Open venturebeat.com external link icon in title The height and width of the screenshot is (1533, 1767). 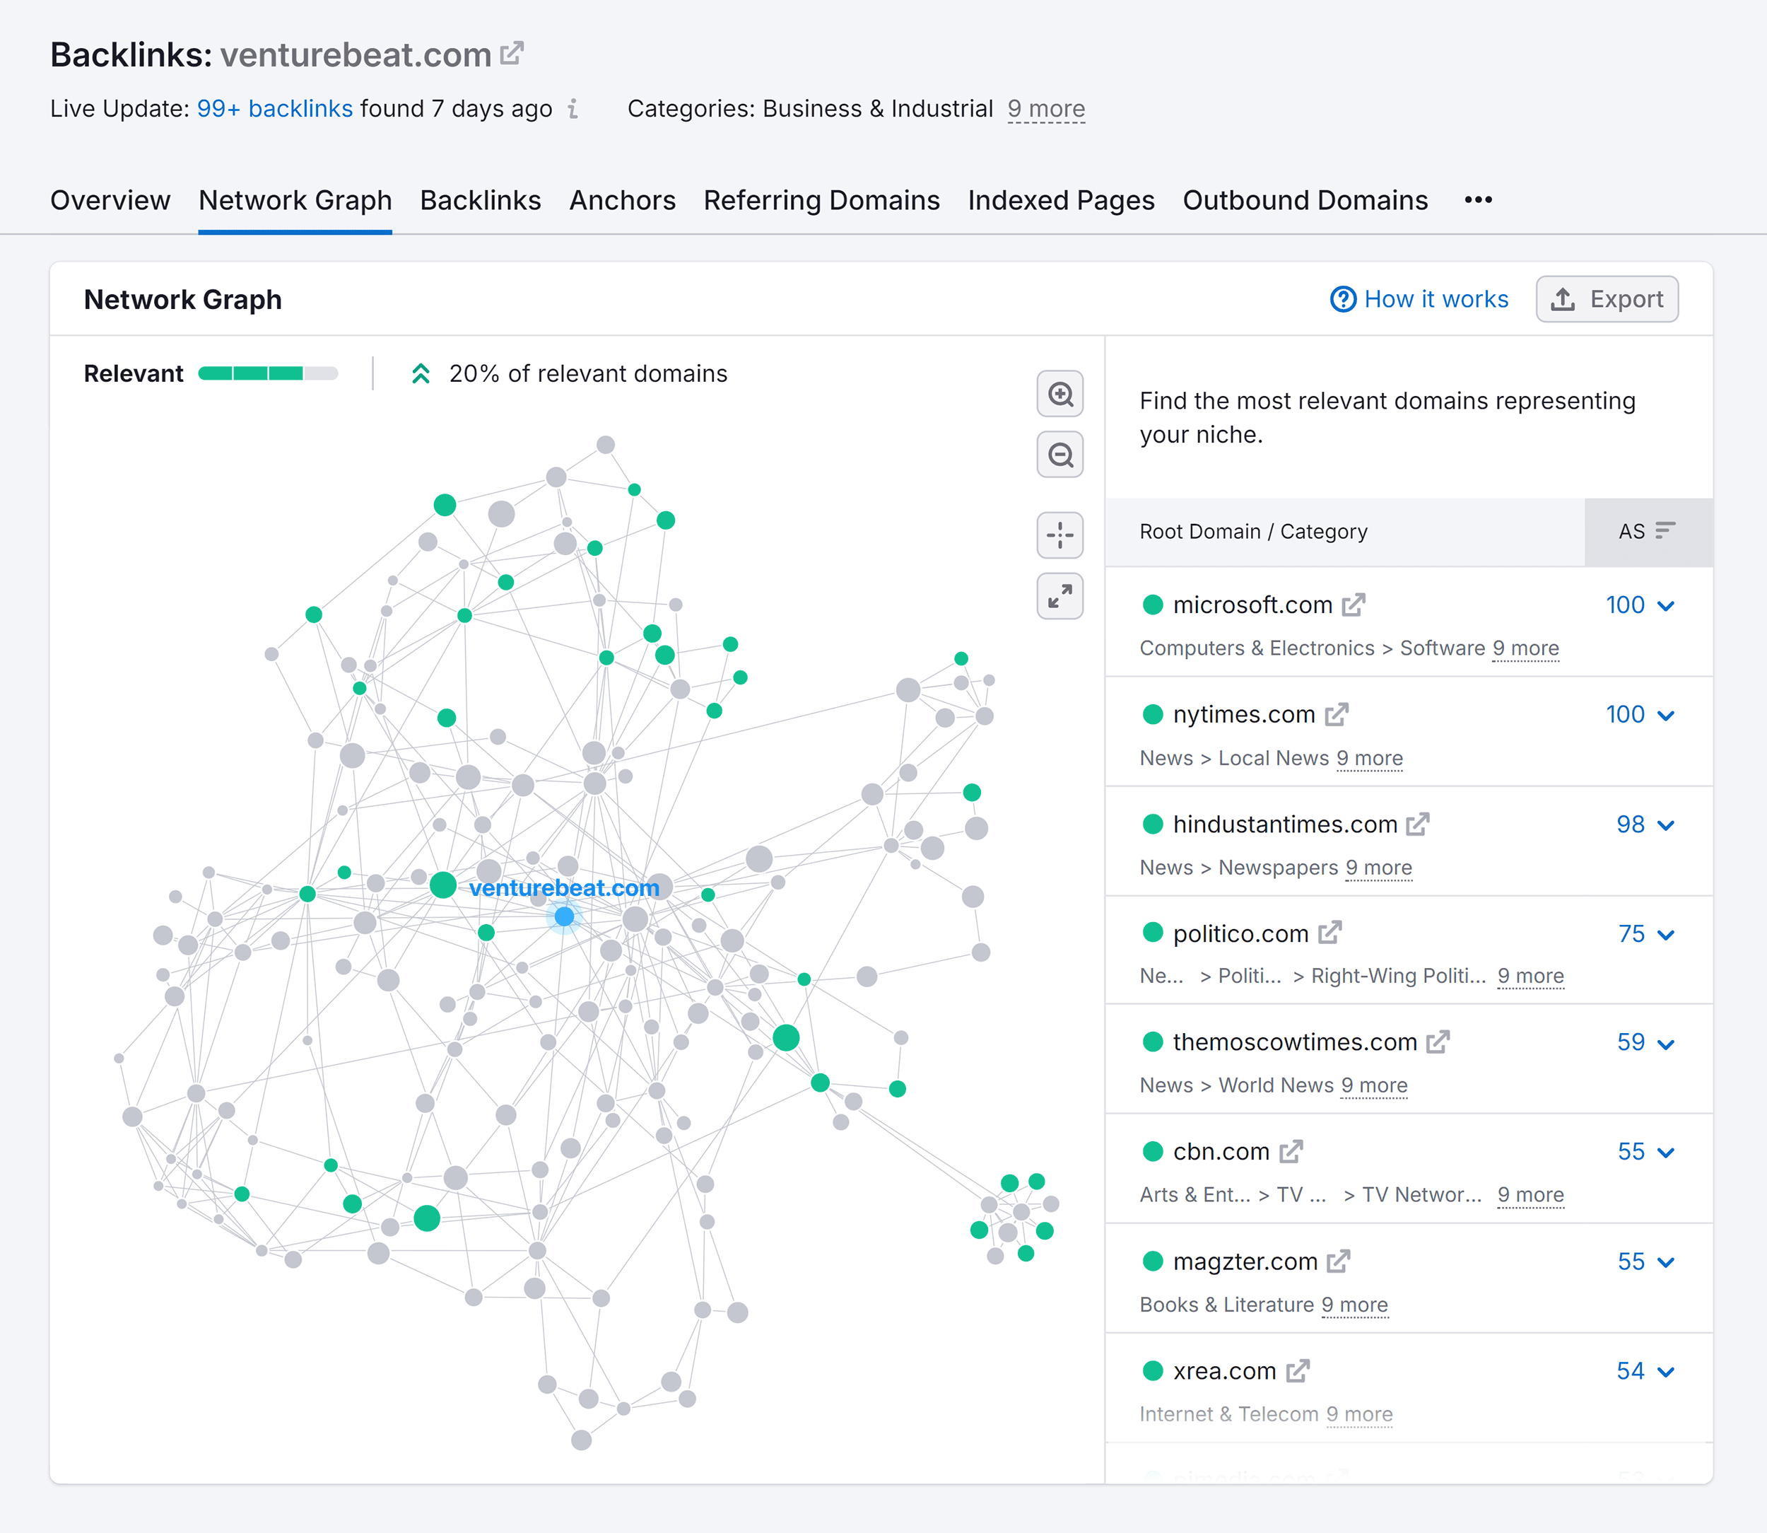pyautogui.click(x=512, y=53)
